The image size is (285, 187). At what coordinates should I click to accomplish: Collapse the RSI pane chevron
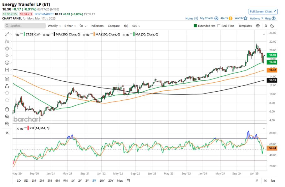pos(264,128)
